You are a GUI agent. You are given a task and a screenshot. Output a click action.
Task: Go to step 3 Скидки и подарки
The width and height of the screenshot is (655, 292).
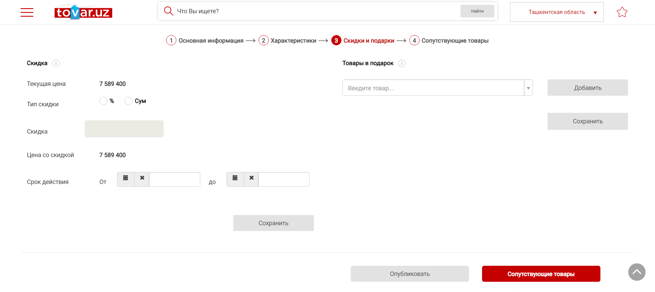(363, 41)
